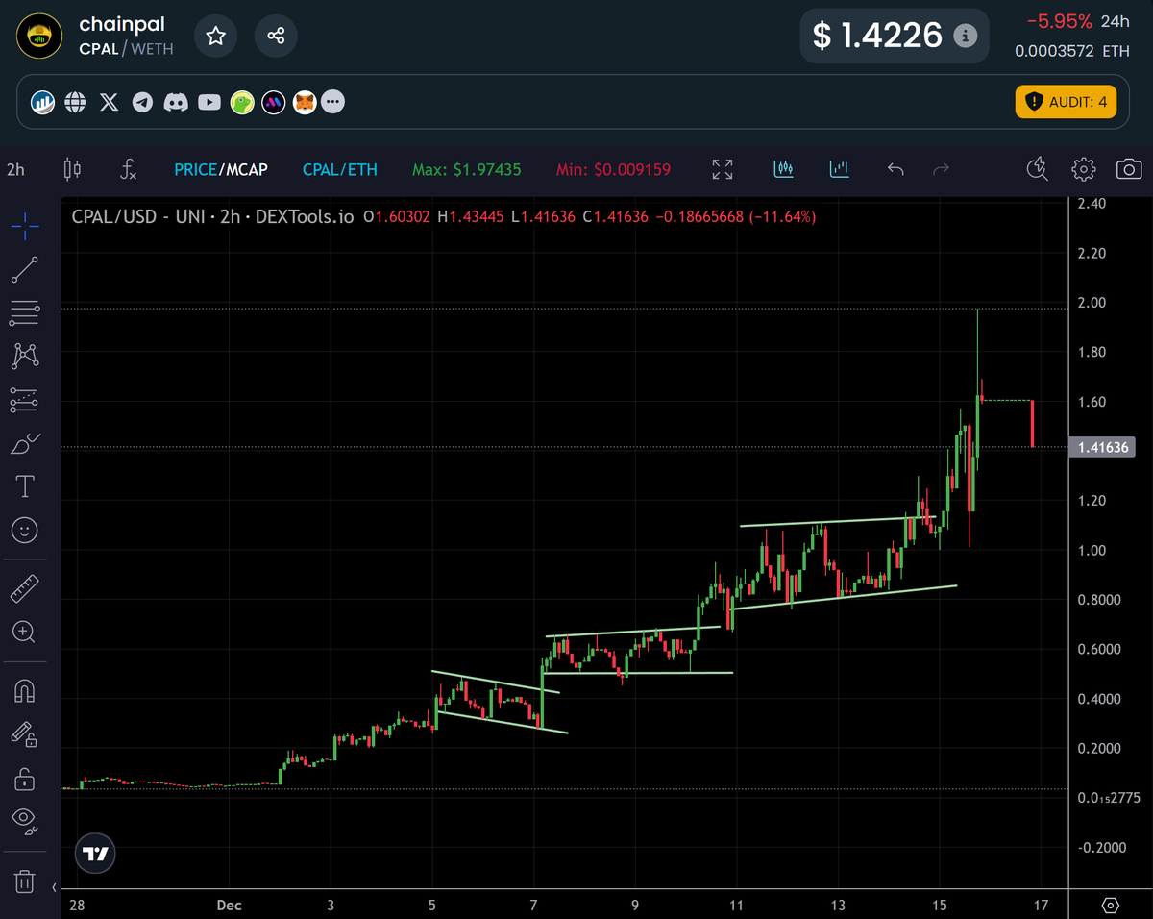This screenshot has height=919, width=1153.
Task: Select the ruler measure tool
Action: (25, 587)
